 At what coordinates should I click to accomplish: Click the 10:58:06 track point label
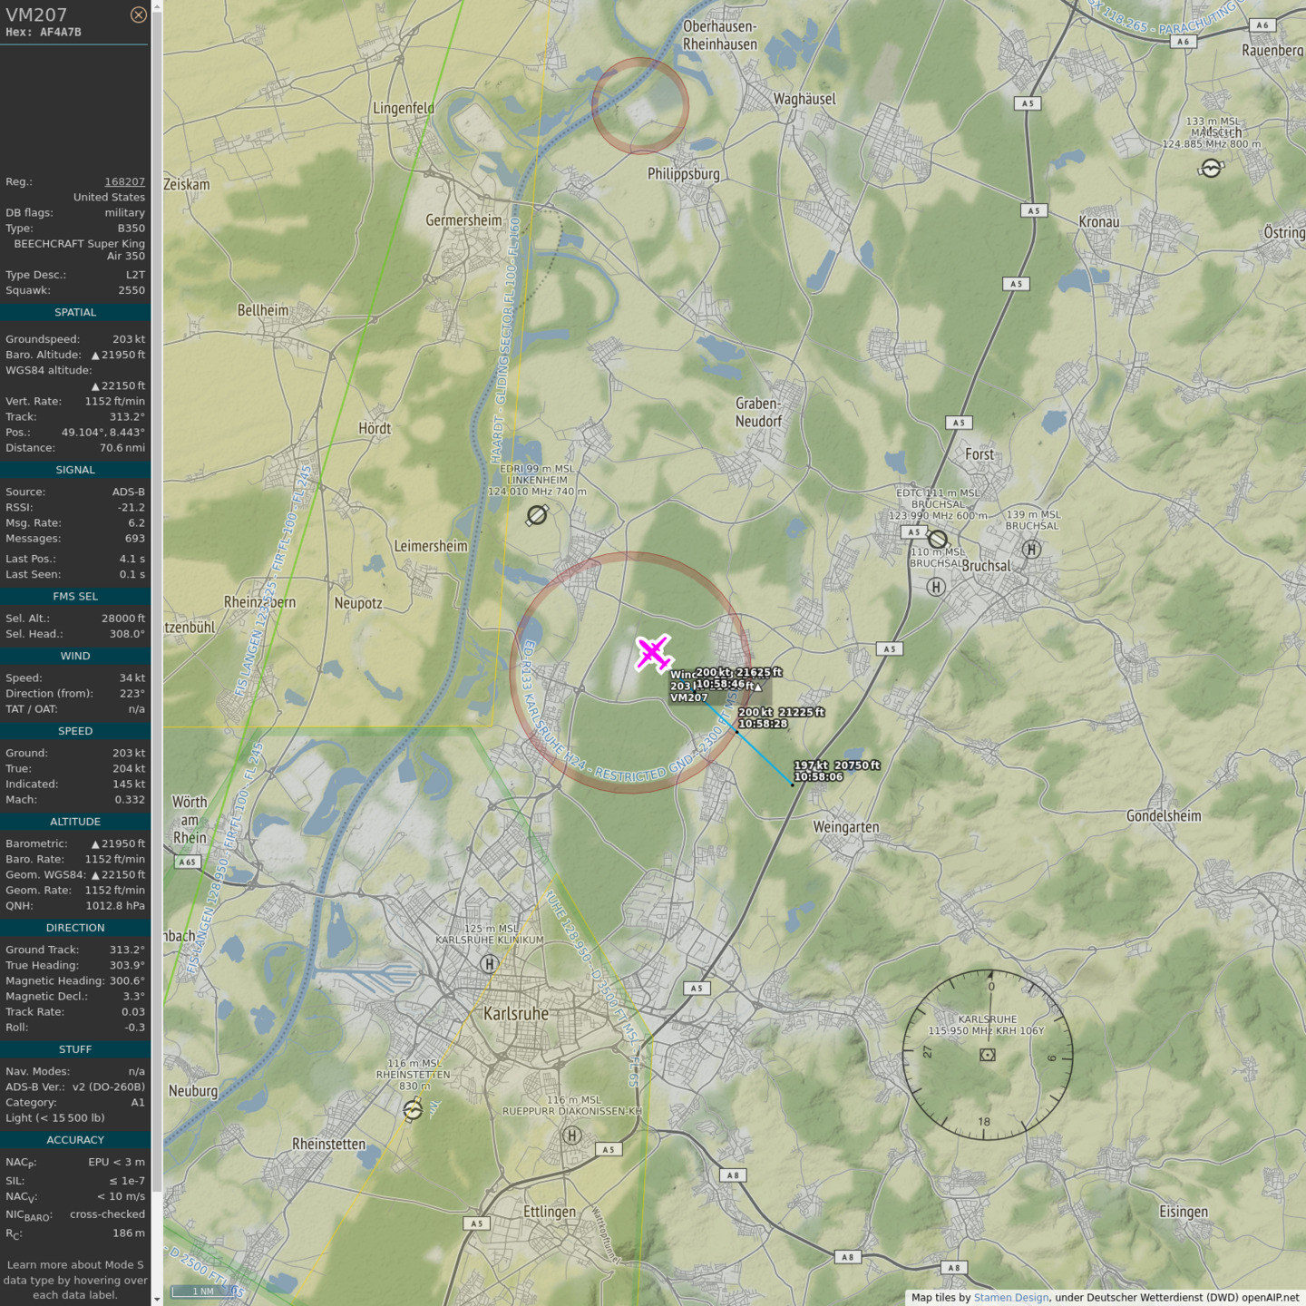point(818,776)
